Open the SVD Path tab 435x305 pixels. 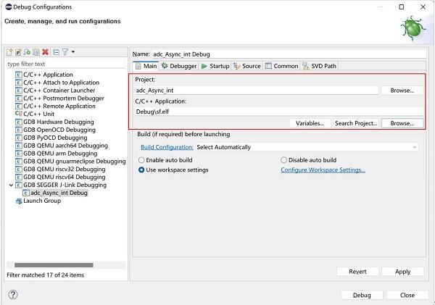tap(319, 66)
